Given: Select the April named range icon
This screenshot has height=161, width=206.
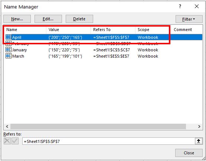Looking at the screenshot, I should pyautogui.click(x=9, y=37).
